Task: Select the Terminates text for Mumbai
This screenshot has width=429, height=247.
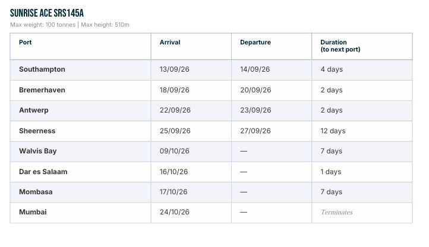Action: (336, 212)
